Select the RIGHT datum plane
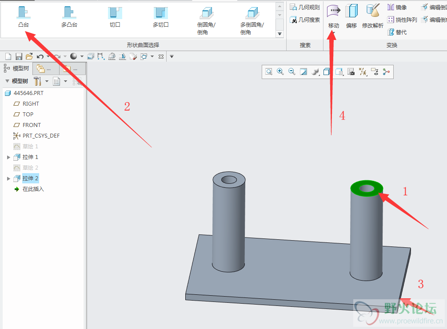 pos(26,104)
